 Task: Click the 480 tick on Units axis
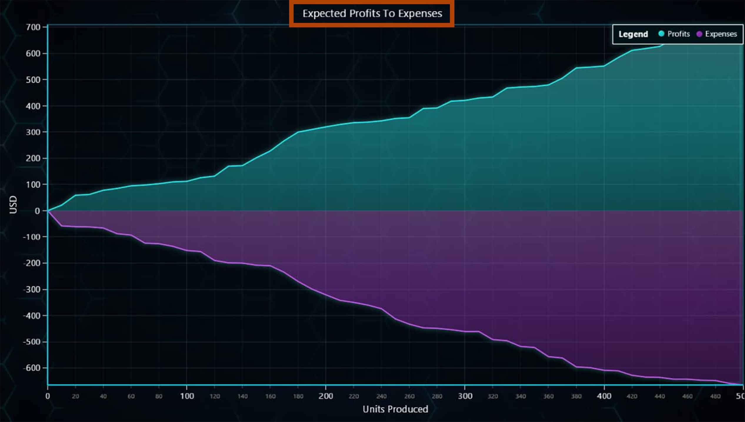(x=715, y=396)
